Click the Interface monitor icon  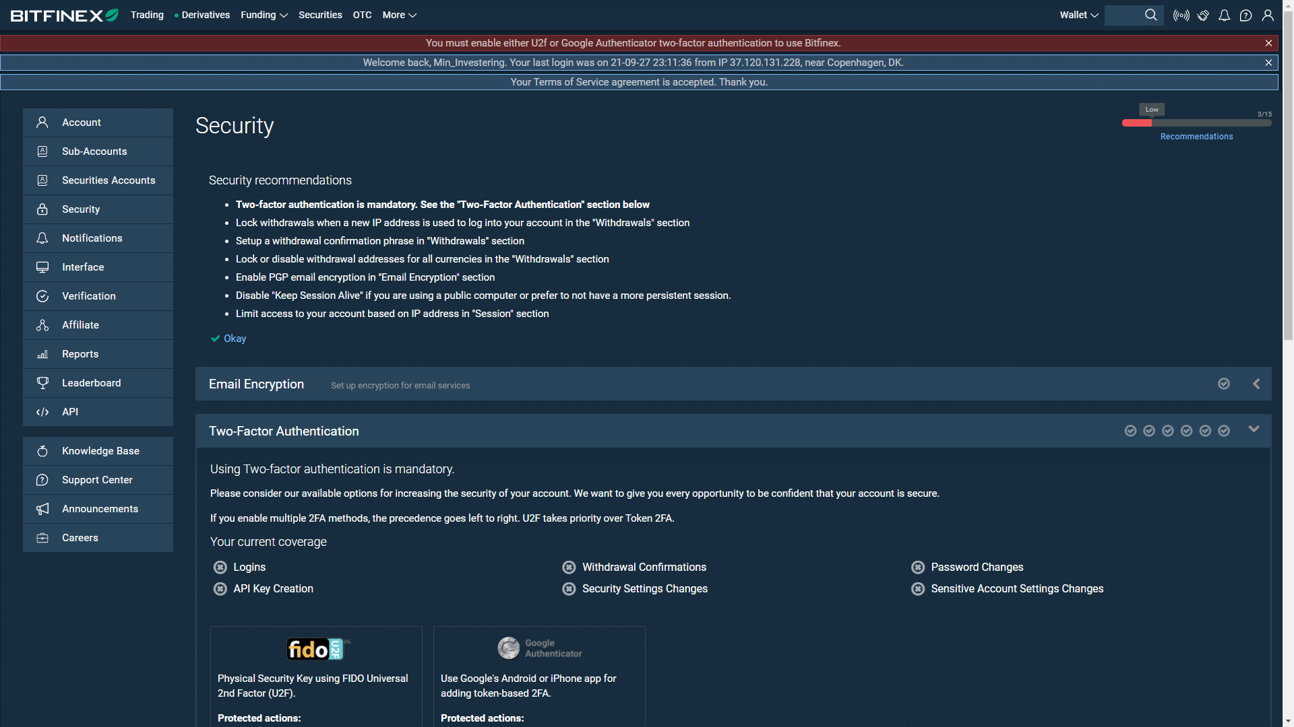click(42, 267)
